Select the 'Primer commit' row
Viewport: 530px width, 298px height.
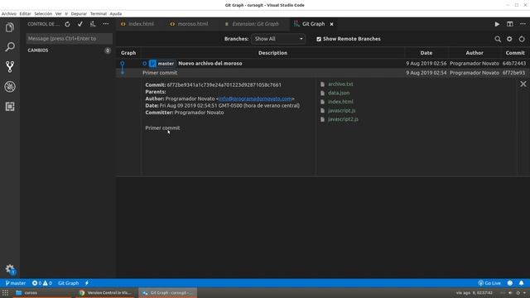click(323, 73)
